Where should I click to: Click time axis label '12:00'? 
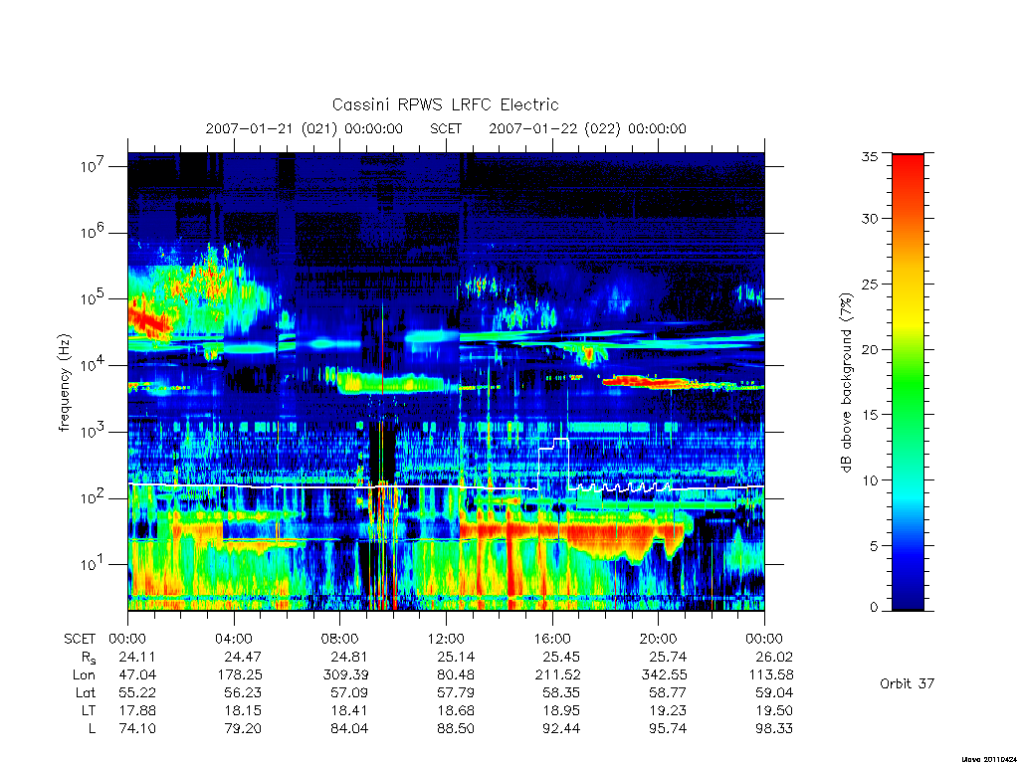point(447,639)
